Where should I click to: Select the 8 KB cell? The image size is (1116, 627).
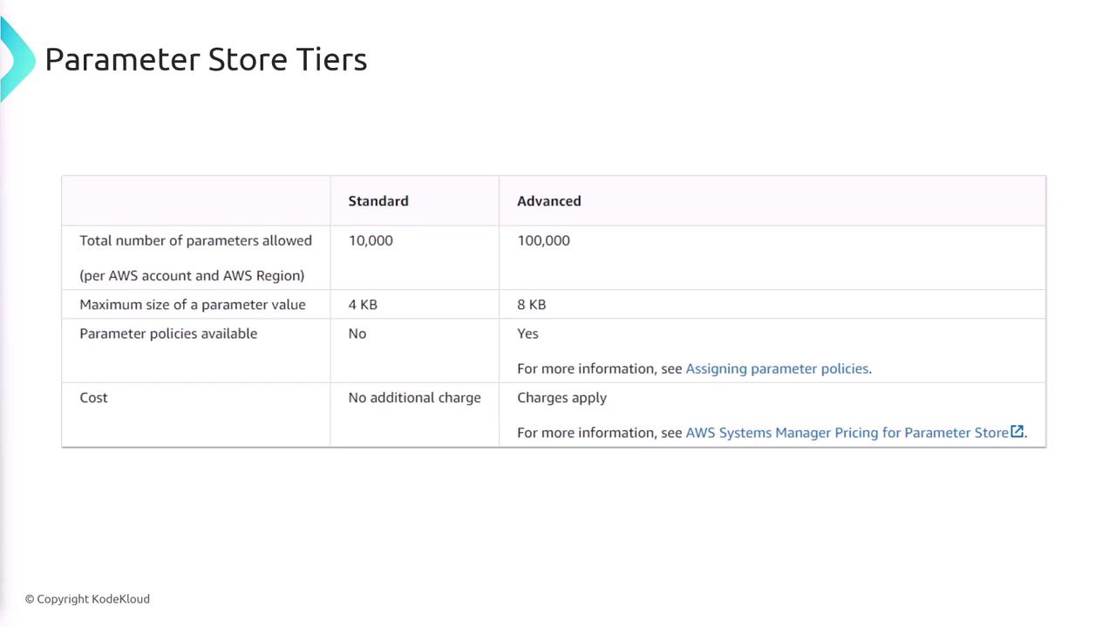(x=531, y=305)
